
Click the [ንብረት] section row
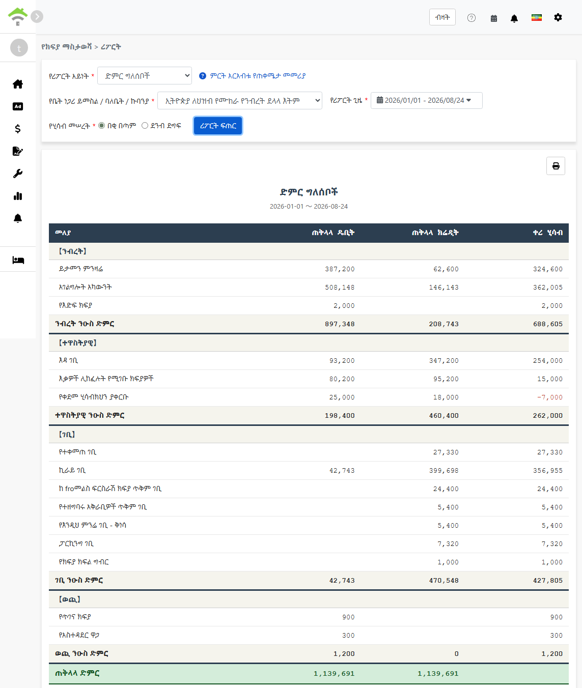coord(309,251)
